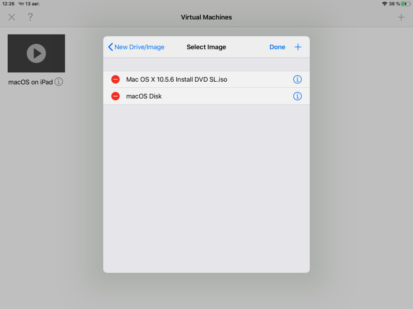Tap battery indicator in status bar
Viewport: 413px width, 309px height.
coord(406,4)
